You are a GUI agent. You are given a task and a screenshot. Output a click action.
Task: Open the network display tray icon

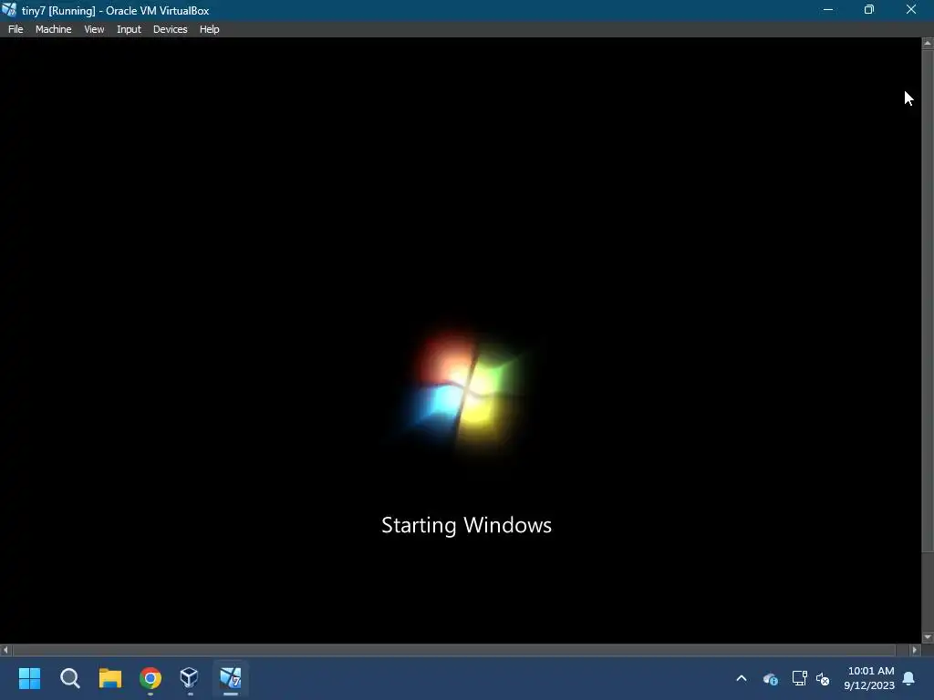coord(799,678)
